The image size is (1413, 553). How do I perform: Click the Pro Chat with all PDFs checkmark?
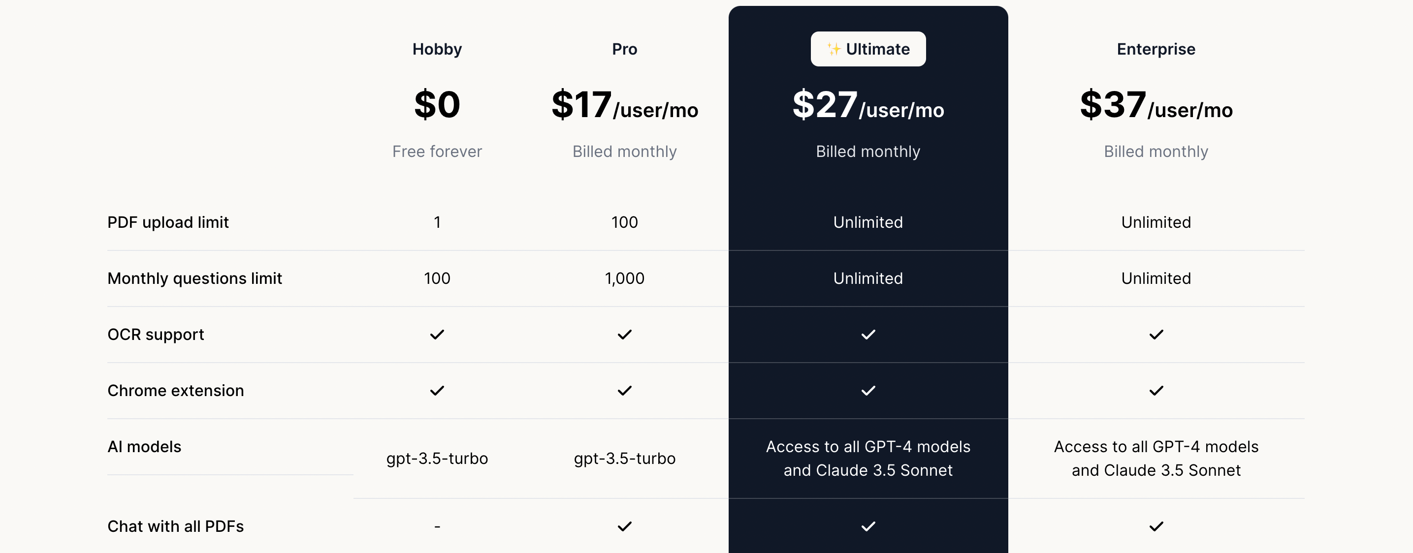tap(624, 526)
